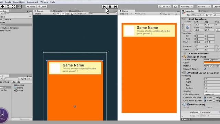
Task: Open the Tag Untagged dropdown
Action: 198,15
